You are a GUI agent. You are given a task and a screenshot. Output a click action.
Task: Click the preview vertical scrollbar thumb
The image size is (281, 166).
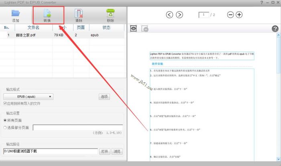pos(279,55)
